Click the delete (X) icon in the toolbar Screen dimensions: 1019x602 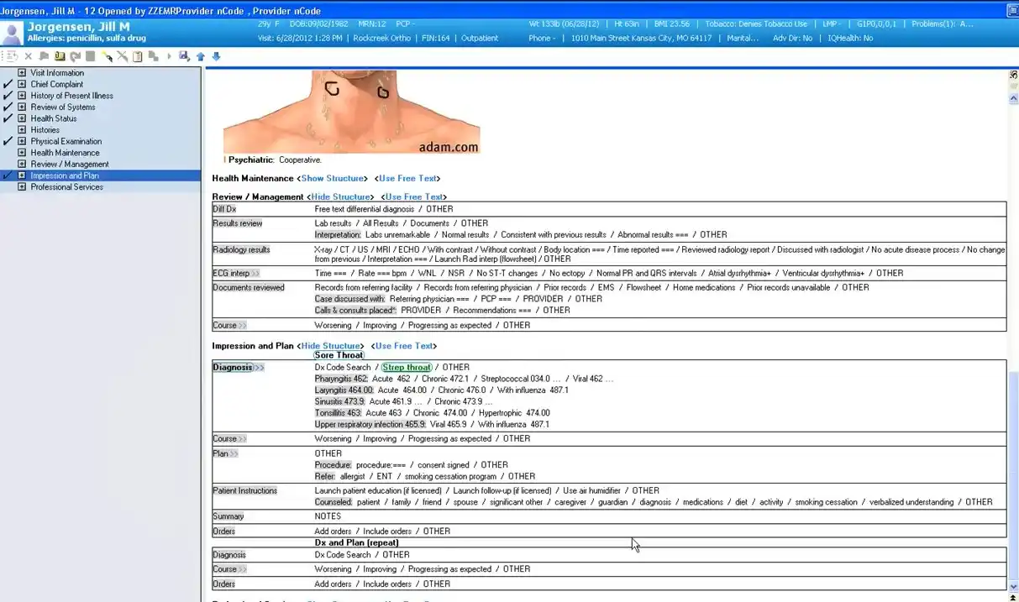tap(28, 55)
